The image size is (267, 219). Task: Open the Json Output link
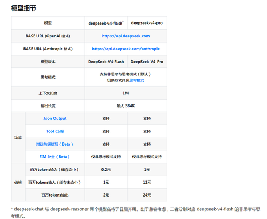click(55, 118)
